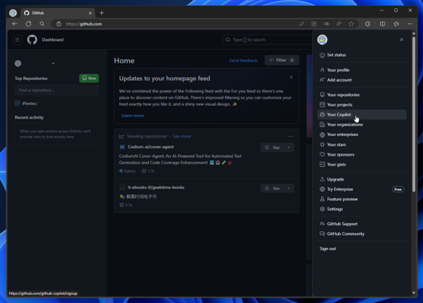Image resolution: width=423 pixels, height=303 pixels.
Task: Focus the Find a repository input
Action: (57, 90)
